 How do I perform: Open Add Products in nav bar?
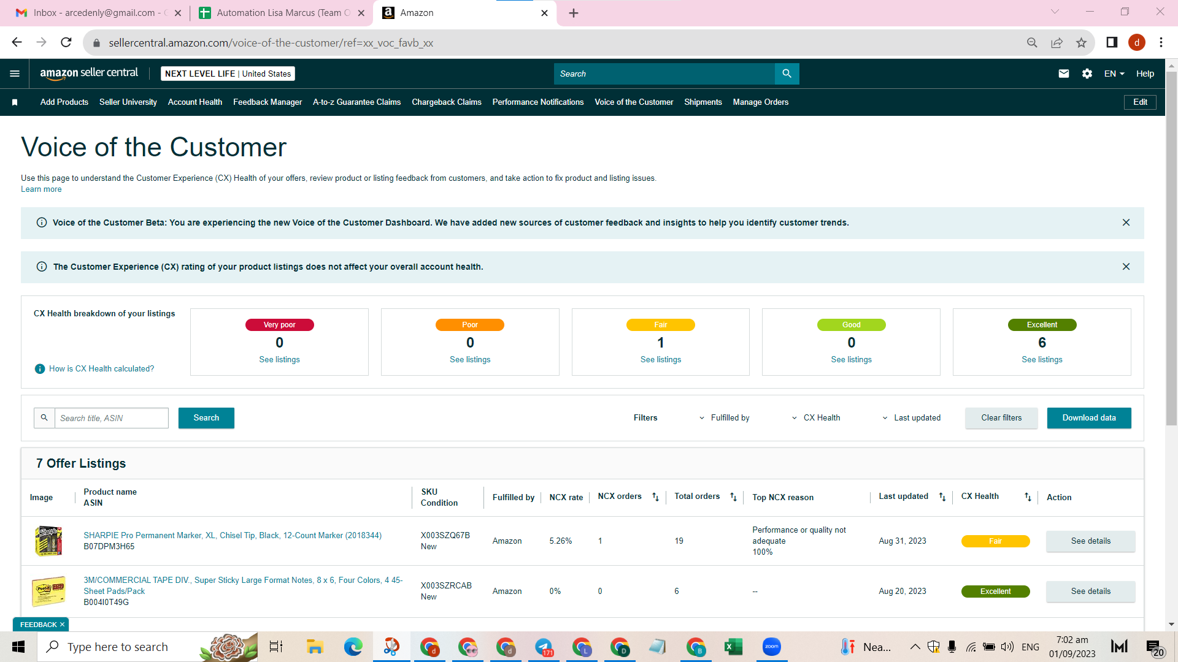[x=64, y=102]
